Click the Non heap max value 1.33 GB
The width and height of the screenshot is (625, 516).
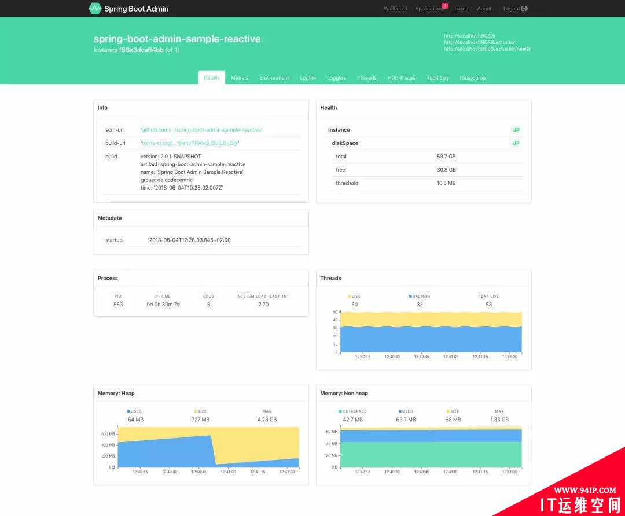point(499,420)
